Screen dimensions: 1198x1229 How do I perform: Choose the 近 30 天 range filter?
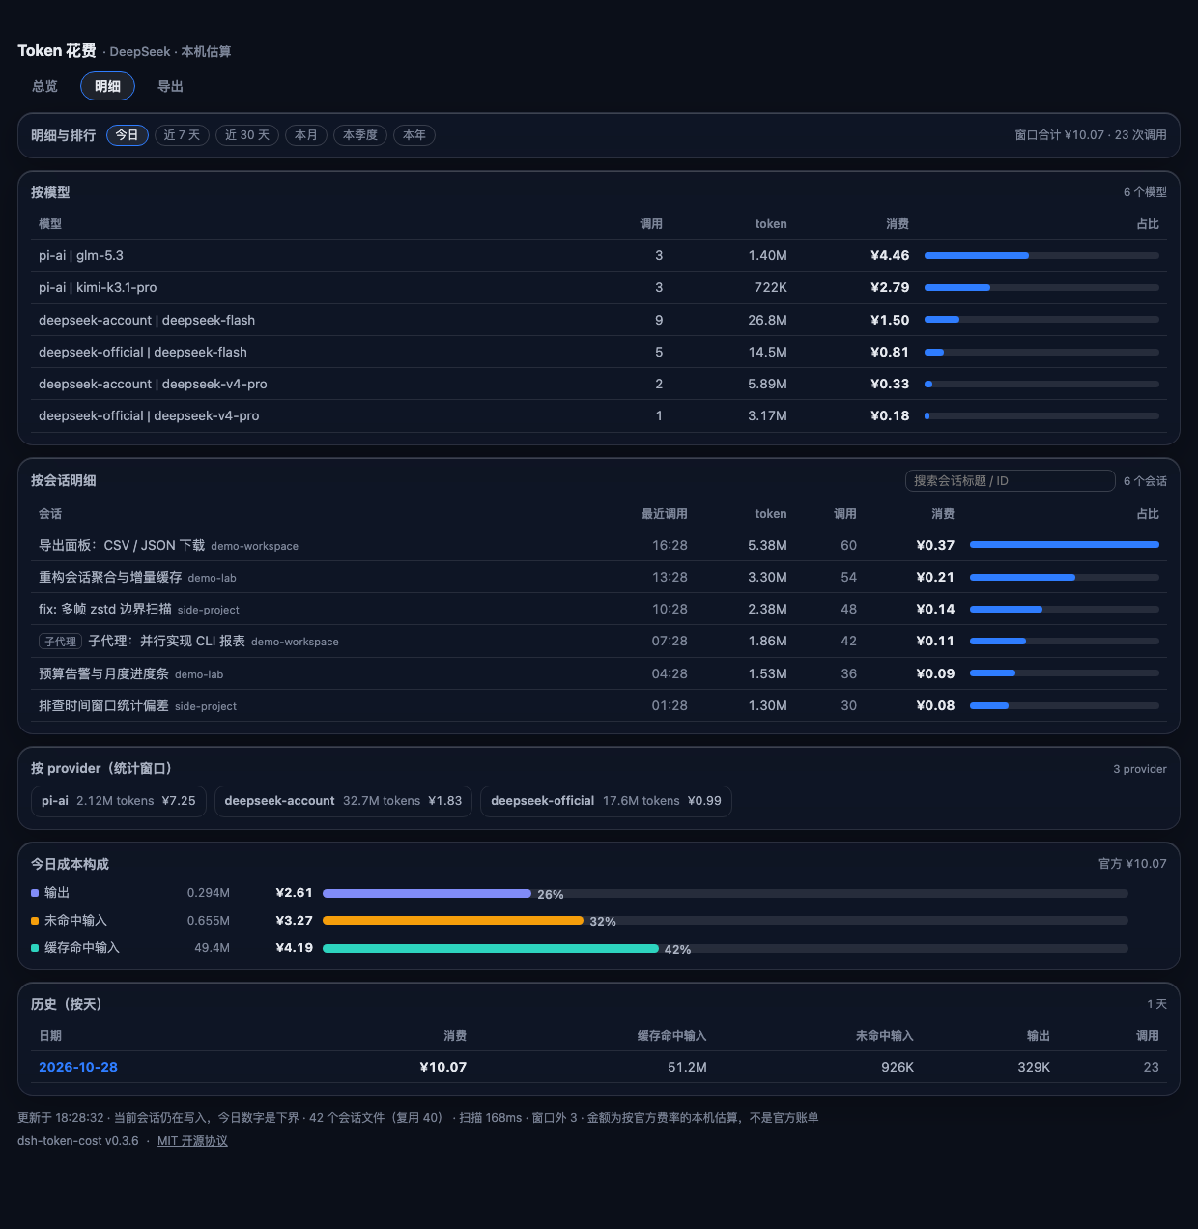coord(247,135)
